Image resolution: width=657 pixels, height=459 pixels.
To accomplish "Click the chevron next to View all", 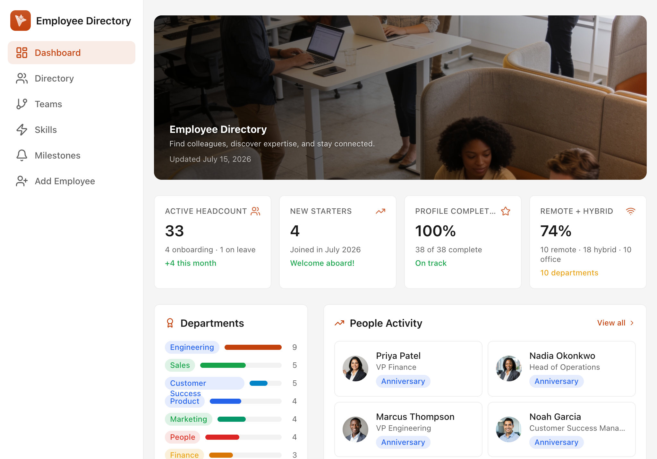I will coord(632,323).
